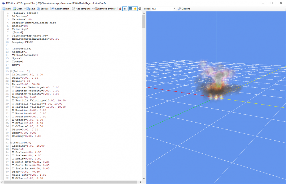Click the New file icon

[7, 9]
